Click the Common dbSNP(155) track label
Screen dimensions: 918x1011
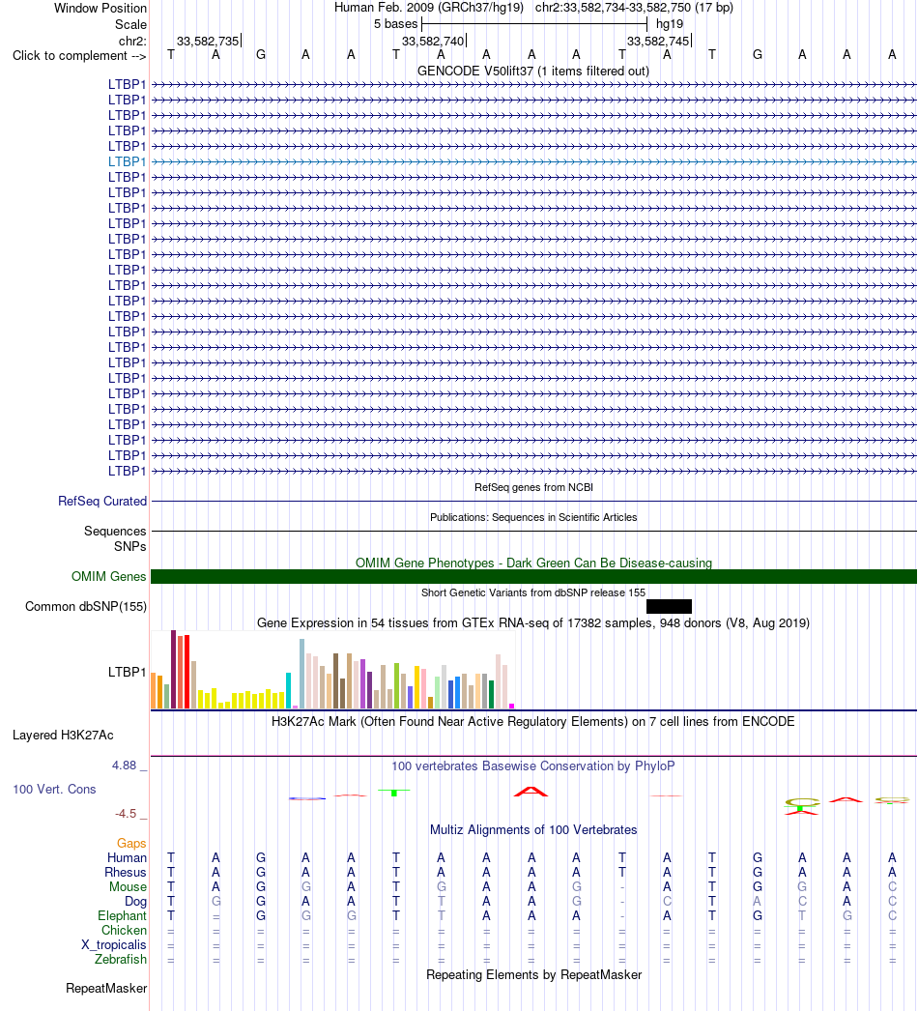coord(86,607)
